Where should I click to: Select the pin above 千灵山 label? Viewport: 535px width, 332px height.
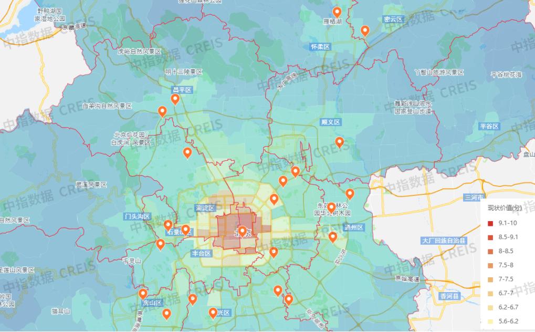160,245
